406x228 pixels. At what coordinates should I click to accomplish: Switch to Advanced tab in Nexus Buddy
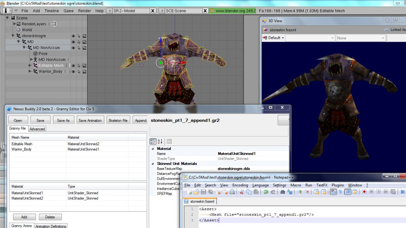[37, 129]
